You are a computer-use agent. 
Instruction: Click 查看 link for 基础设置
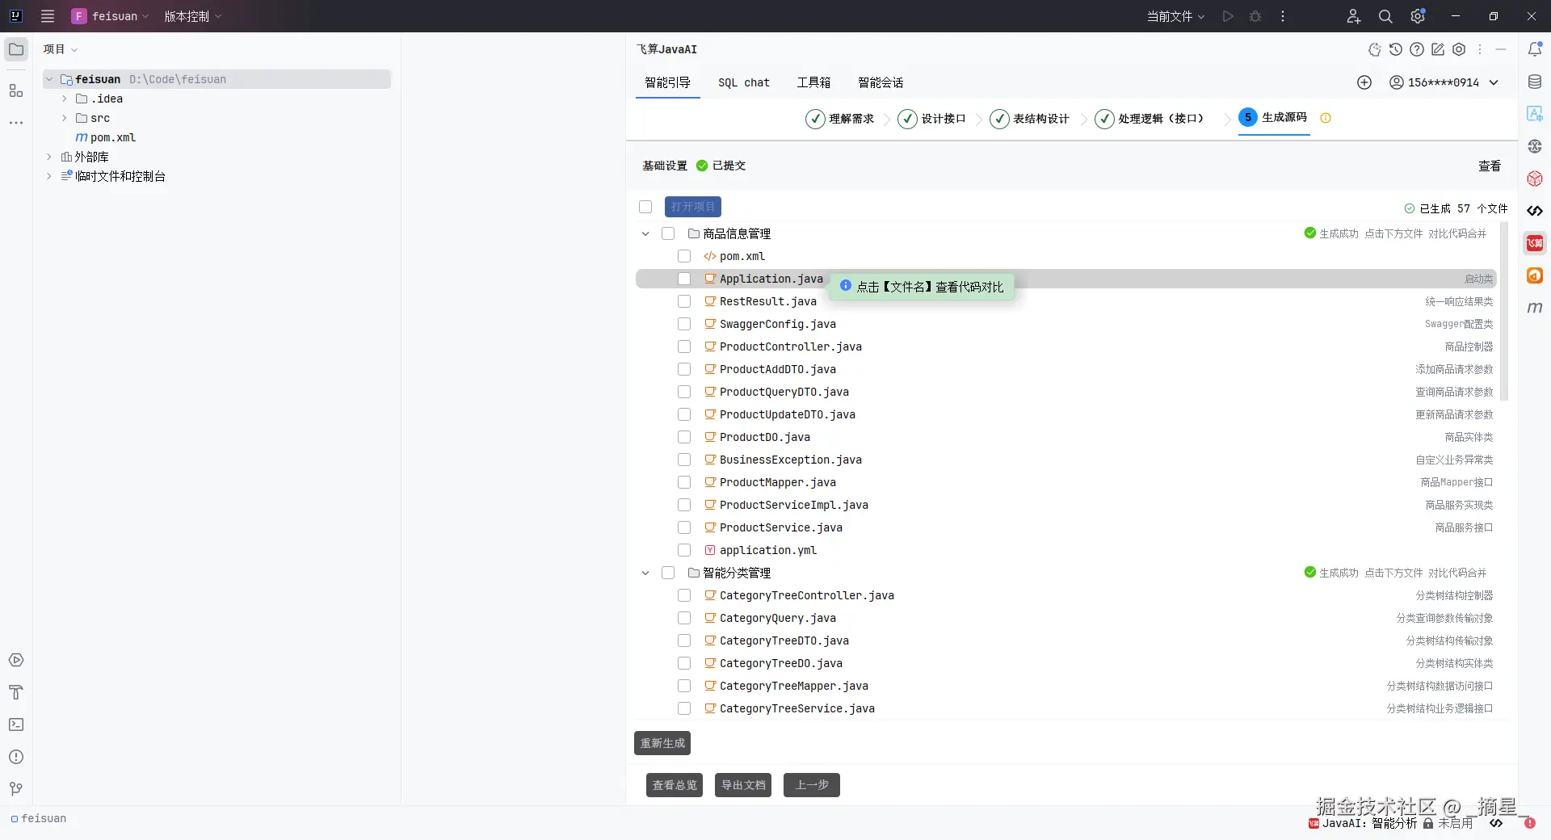coord(1490,166)
